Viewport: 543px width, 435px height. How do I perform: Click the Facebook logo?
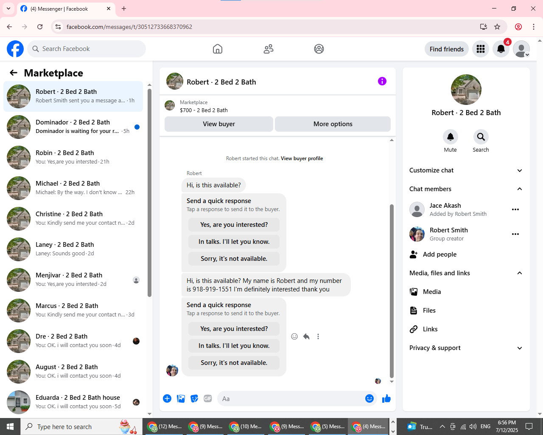[x=15, y=49]
